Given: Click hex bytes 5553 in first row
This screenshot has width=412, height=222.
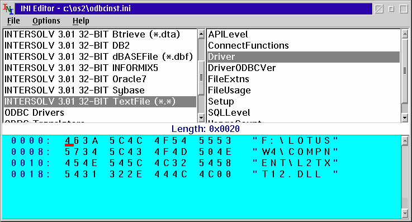Looking at the screenshot, I should (x=215, y=141).
